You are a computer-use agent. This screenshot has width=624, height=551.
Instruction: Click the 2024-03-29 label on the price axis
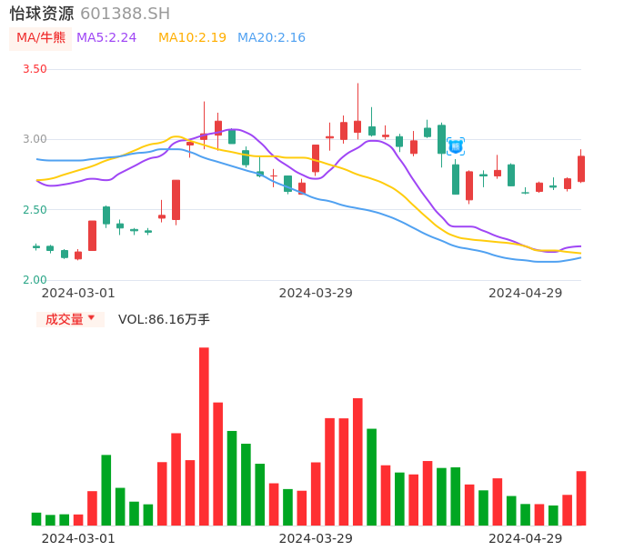click(316, 293)
